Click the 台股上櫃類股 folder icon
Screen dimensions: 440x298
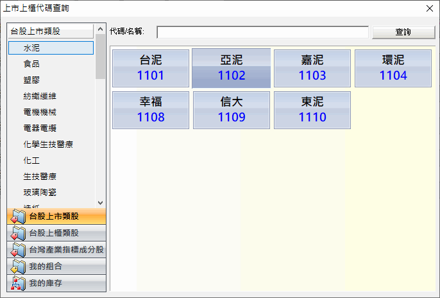click(18, 233)
